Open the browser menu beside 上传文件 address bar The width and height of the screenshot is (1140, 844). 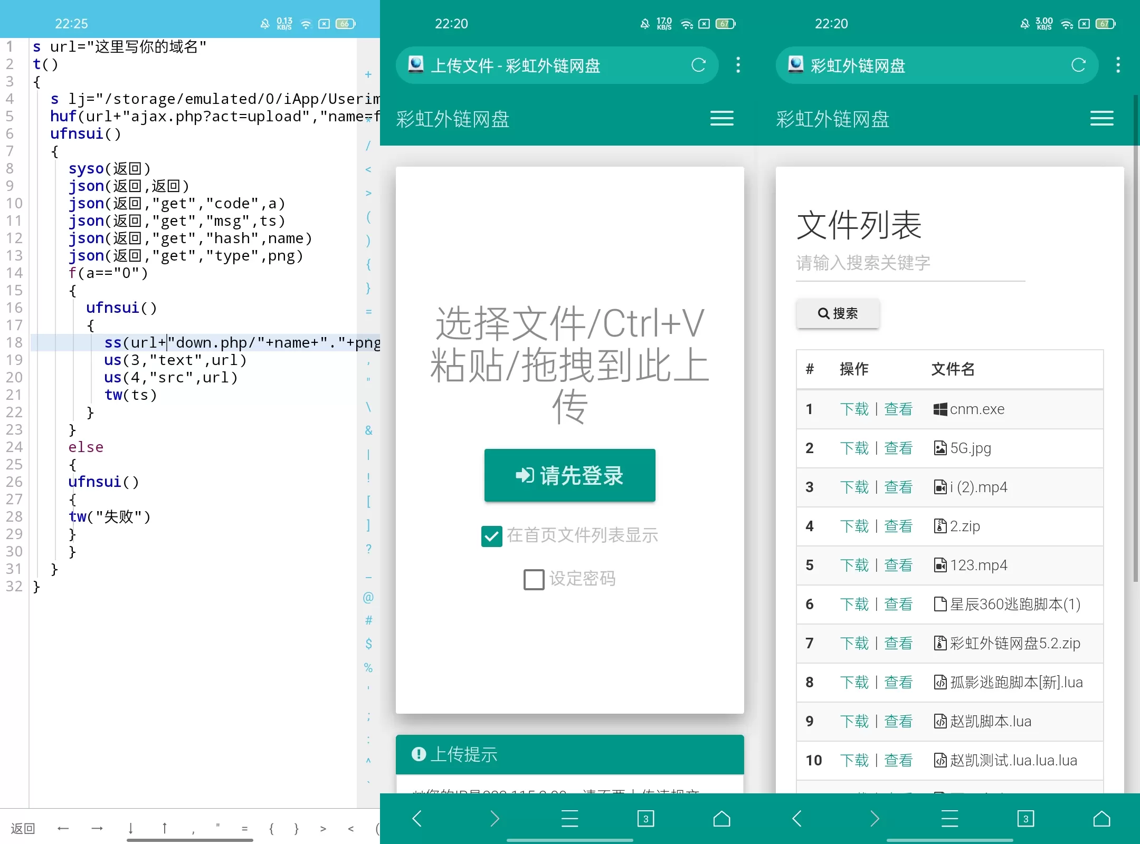click(x=738, y=65)
